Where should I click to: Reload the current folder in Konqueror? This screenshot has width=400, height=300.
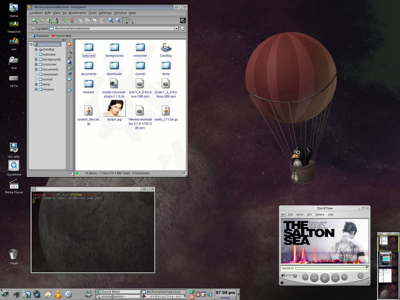point(64,20)
